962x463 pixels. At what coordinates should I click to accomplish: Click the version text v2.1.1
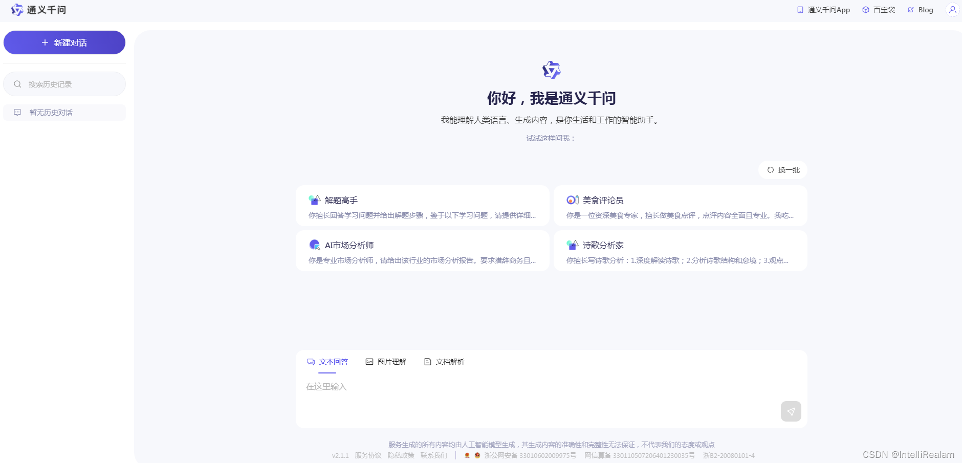[x=340, y=455]
